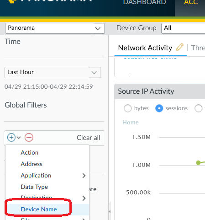The height and width of the screenshot is (220, 205).
Task: Click the 04/29 time range text
Action: [x=49, y=86]
